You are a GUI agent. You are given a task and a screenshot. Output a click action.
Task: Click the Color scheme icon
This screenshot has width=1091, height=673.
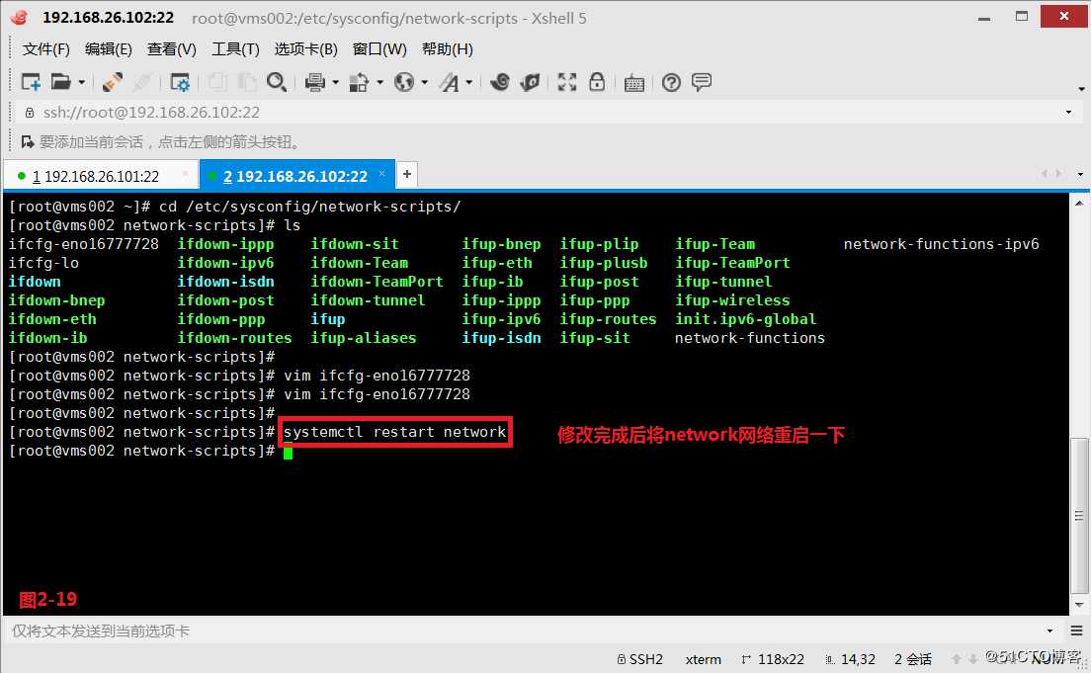click(359, 83)
